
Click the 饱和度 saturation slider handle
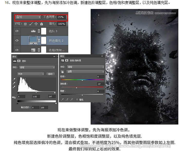(77, 88)
